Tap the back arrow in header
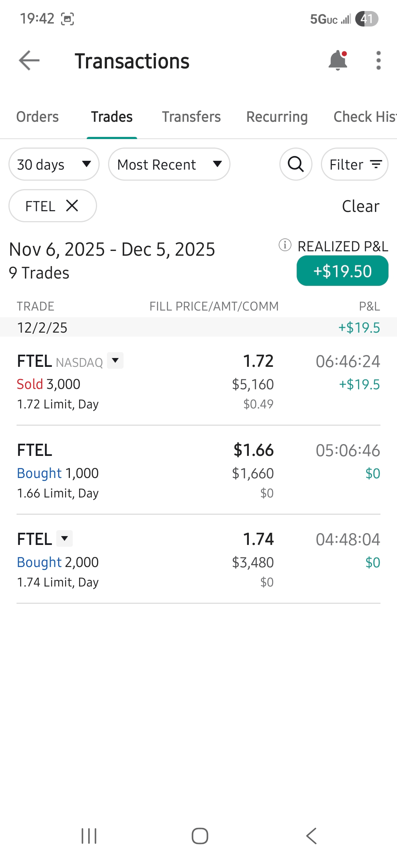The height and width of the screenshot is (861, 397). pos(29,60)
